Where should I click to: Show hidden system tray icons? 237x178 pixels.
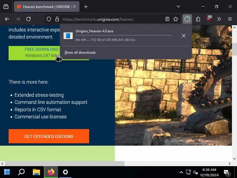click(181, 172)
